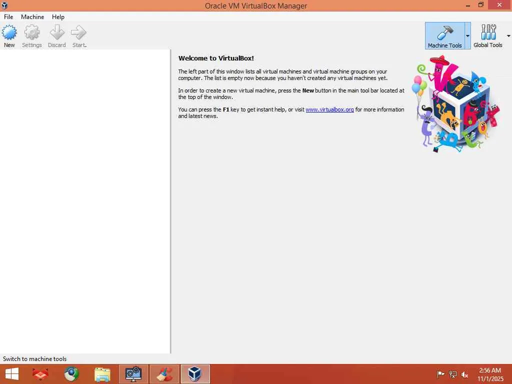Open the clock showing 2:56 AM

click(x=490, y=374)
